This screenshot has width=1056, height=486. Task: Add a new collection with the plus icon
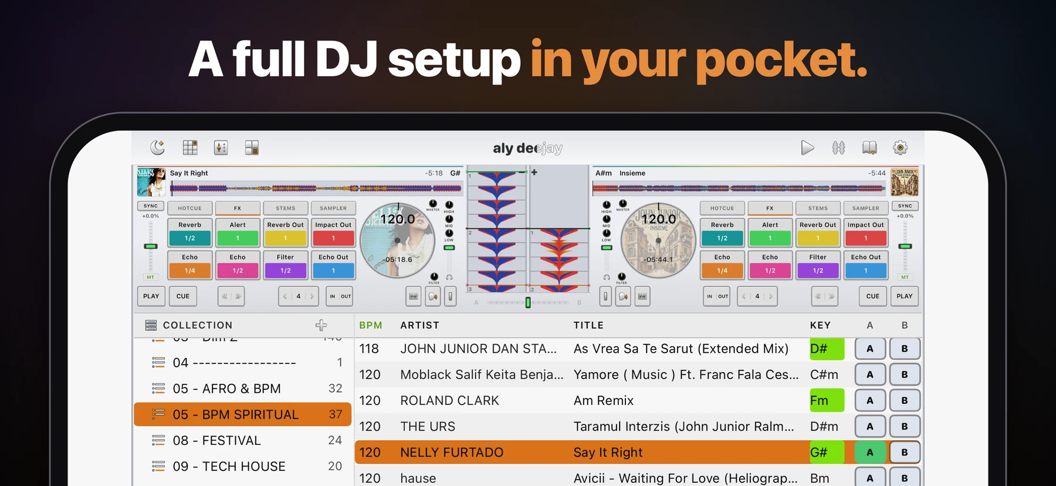point(321,325)
